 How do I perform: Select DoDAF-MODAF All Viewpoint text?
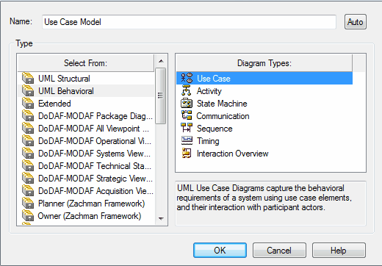(93, 129)
